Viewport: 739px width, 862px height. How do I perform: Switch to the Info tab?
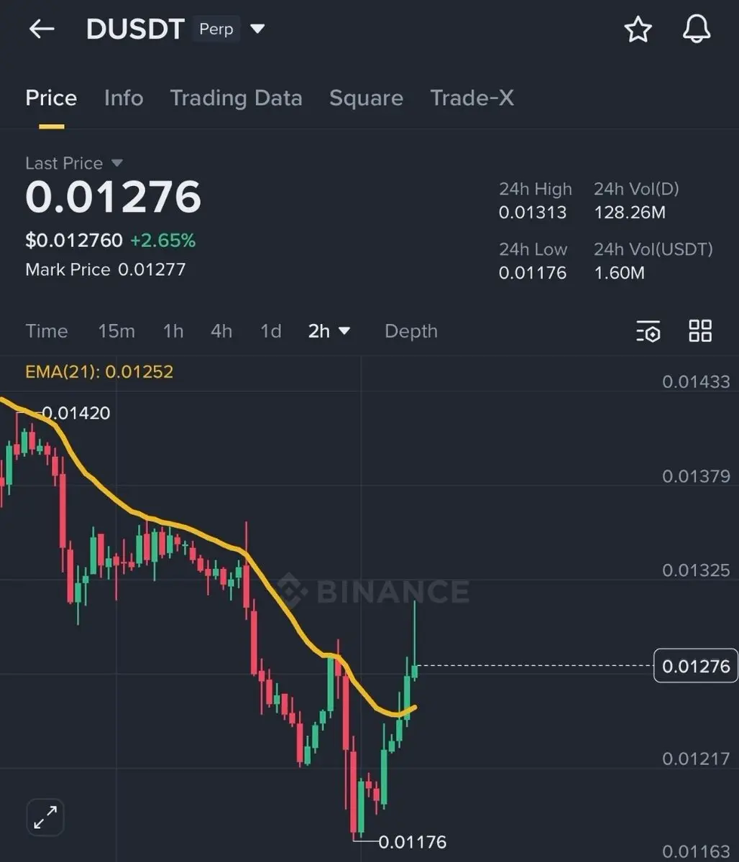pos(124,98)
